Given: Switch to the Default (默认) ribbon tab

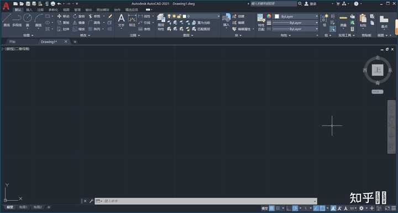Looking at the screenshot, I should 18,10.
